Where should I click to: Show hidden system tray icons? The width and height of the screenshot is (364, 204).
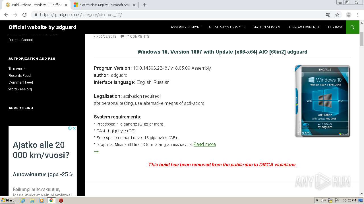(317, 200)
